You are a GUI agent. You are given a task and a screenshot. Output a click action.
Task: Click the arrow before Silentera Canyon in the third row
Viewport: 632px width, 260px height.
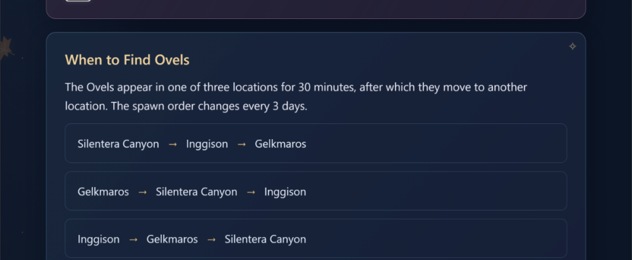[x=211, y=239]
